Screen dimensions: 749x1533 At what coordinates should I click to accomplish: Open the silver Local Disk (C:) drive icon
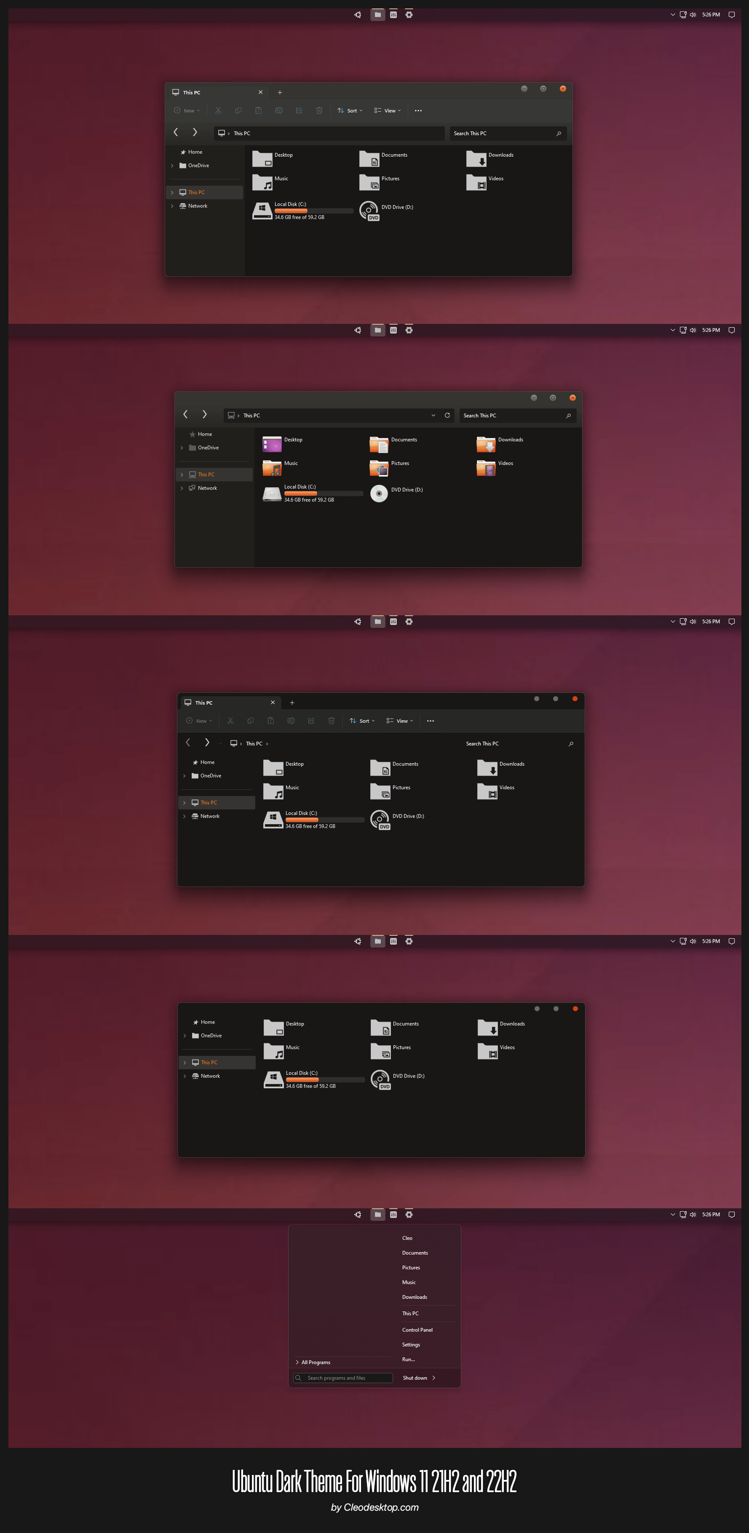point(272,493)
